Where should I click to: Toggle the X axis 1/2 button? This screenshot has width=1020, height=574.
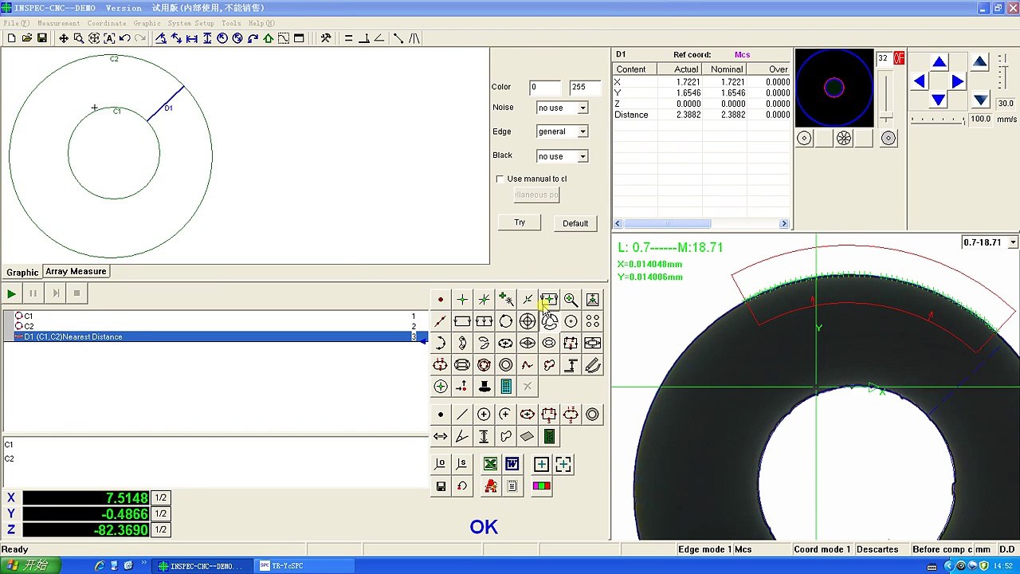160,497
